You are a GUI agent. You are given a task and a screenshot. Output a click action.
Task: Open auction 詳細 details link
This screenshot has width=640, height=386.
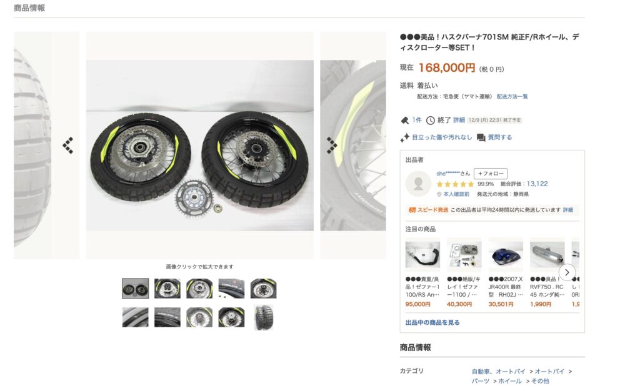[x=459, y=120]
